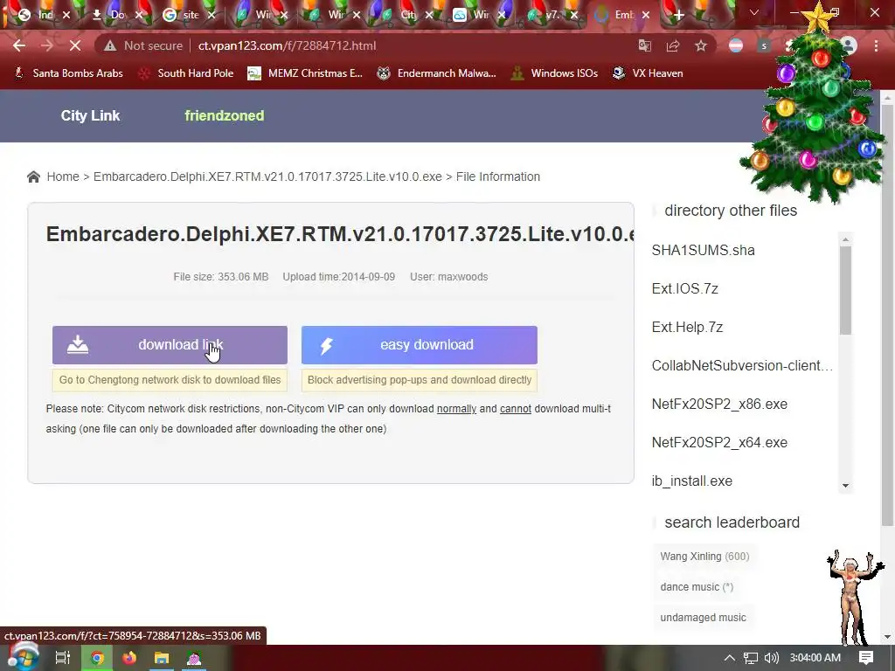Open the MEMZ Christmas E... bookmark
Viewport: 895px width, 671px height.
(305, 73)
